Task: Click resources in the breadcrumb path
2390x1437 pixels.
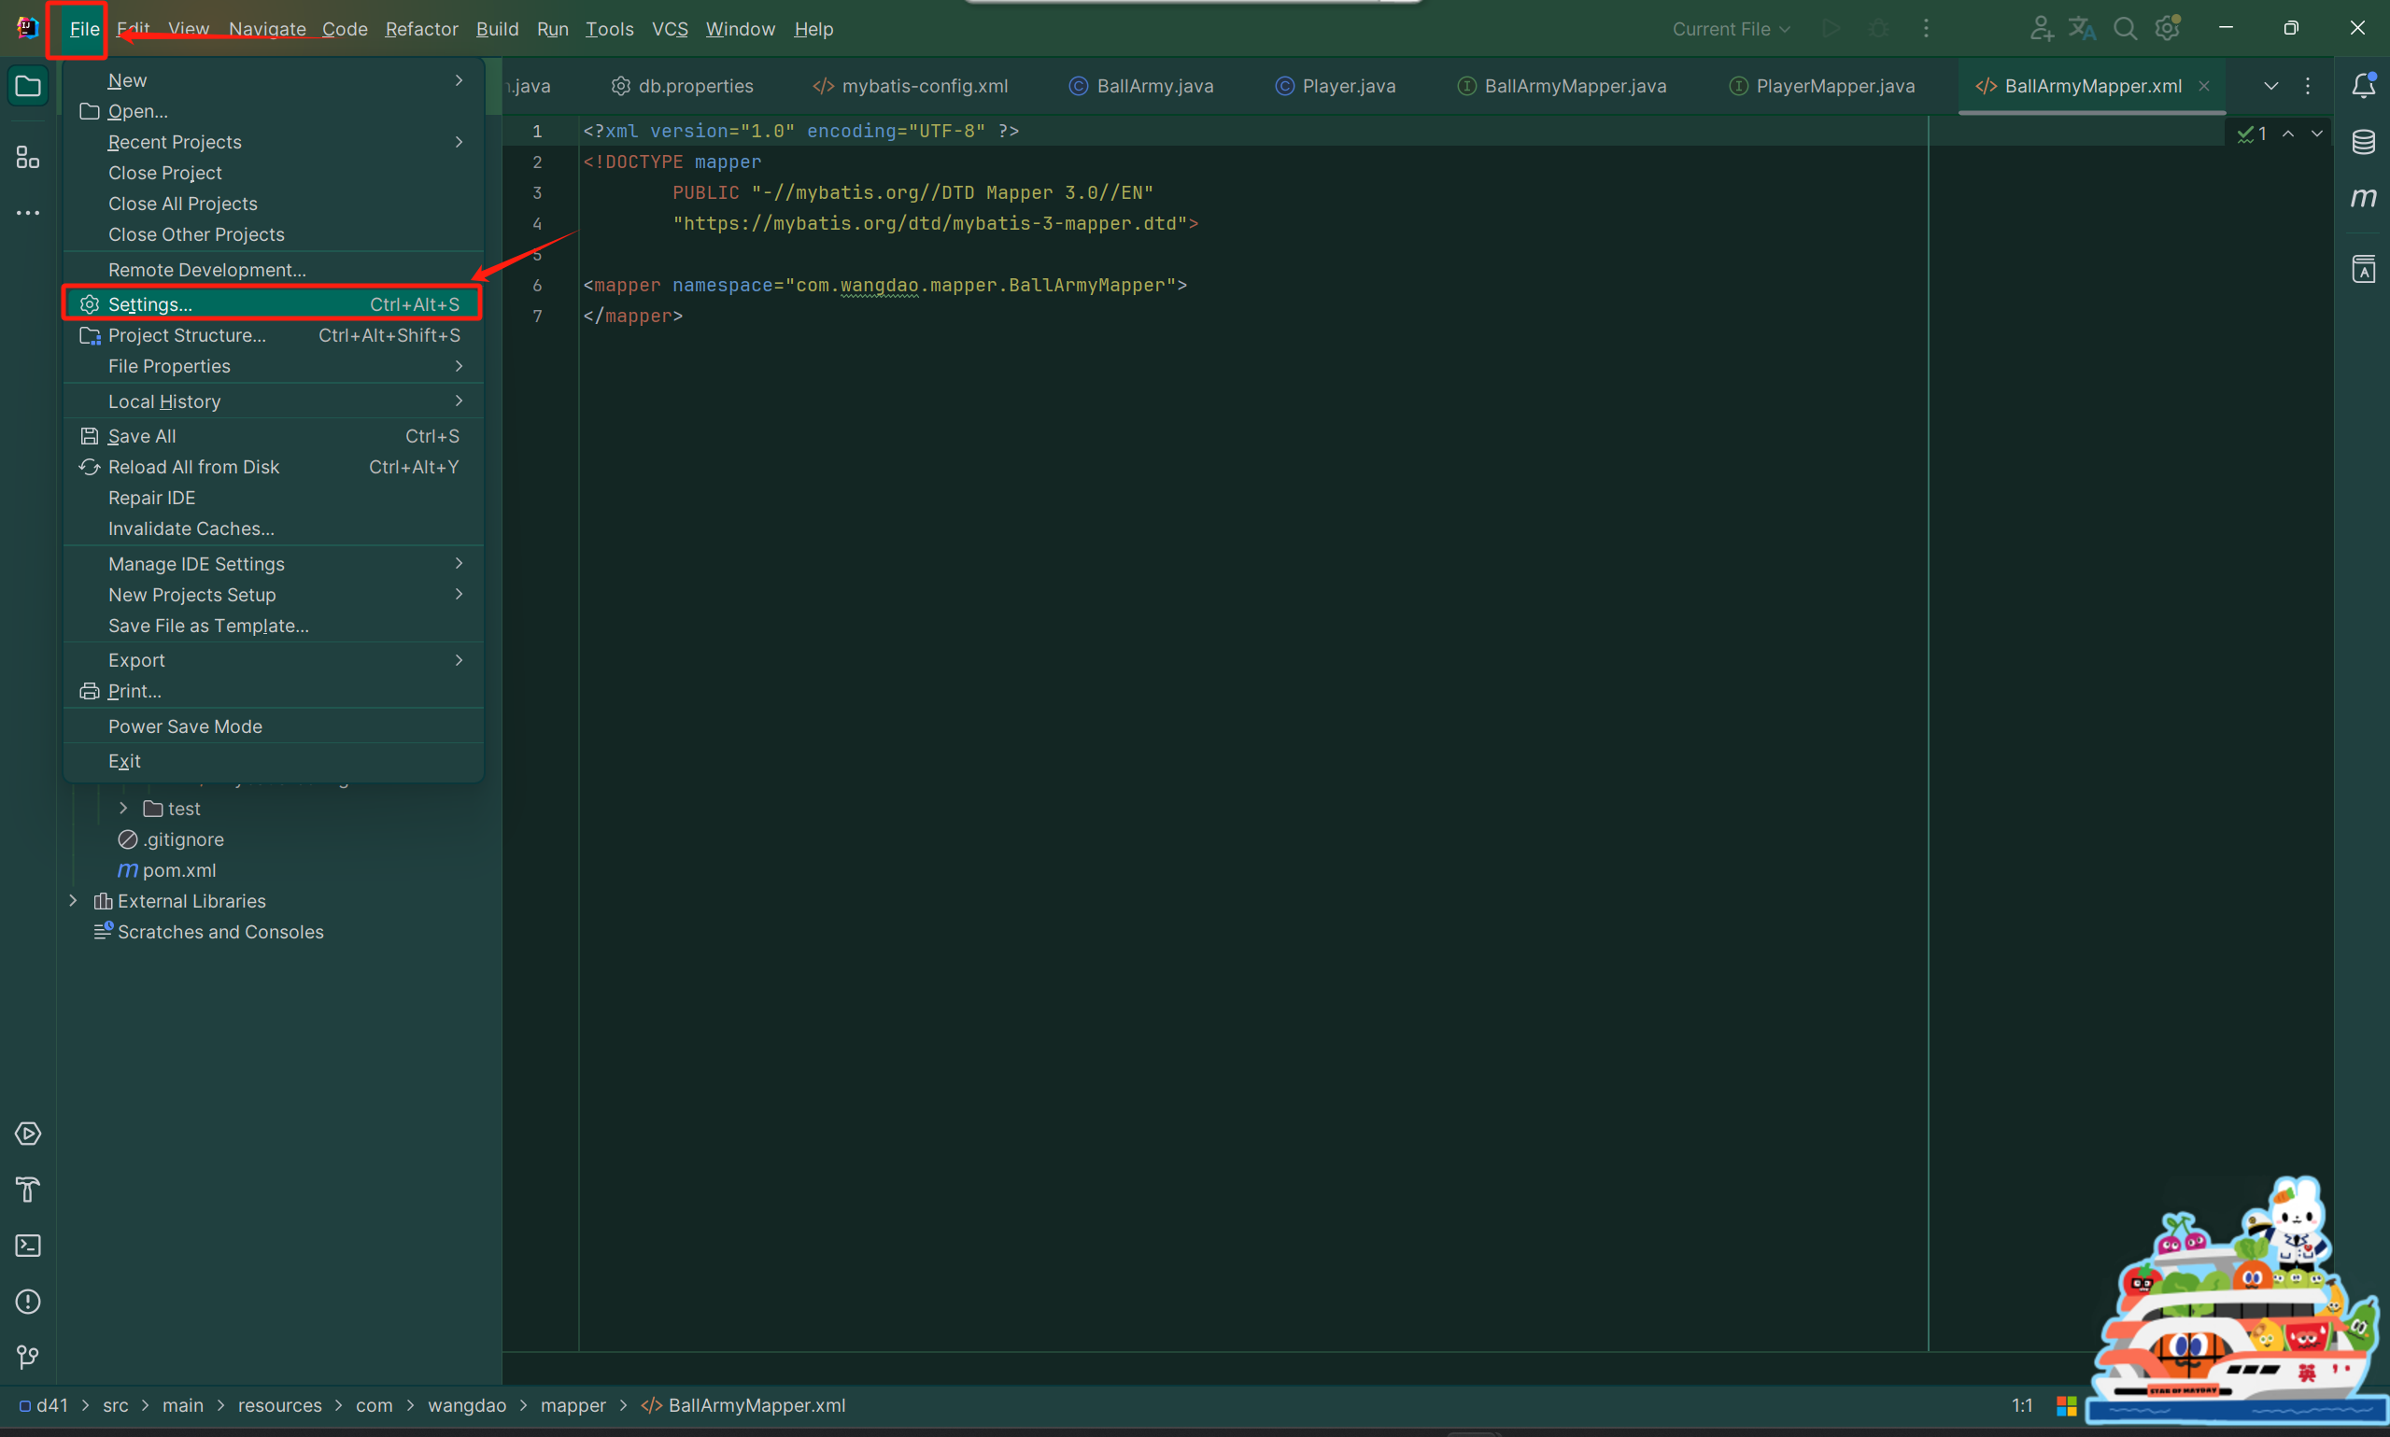Action: [x=280, y=1405]
